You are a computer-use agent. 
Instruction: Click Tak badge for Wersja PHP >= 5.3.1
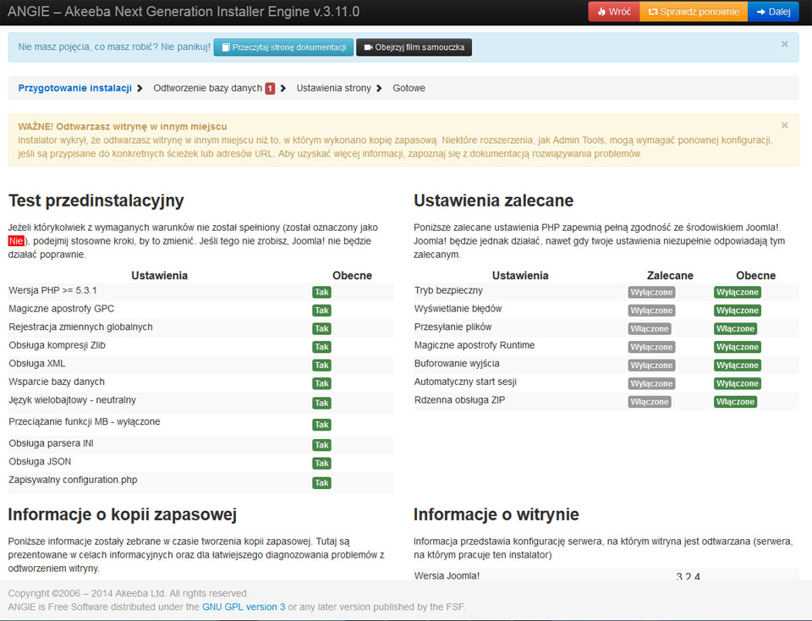(x=321, y=292)
